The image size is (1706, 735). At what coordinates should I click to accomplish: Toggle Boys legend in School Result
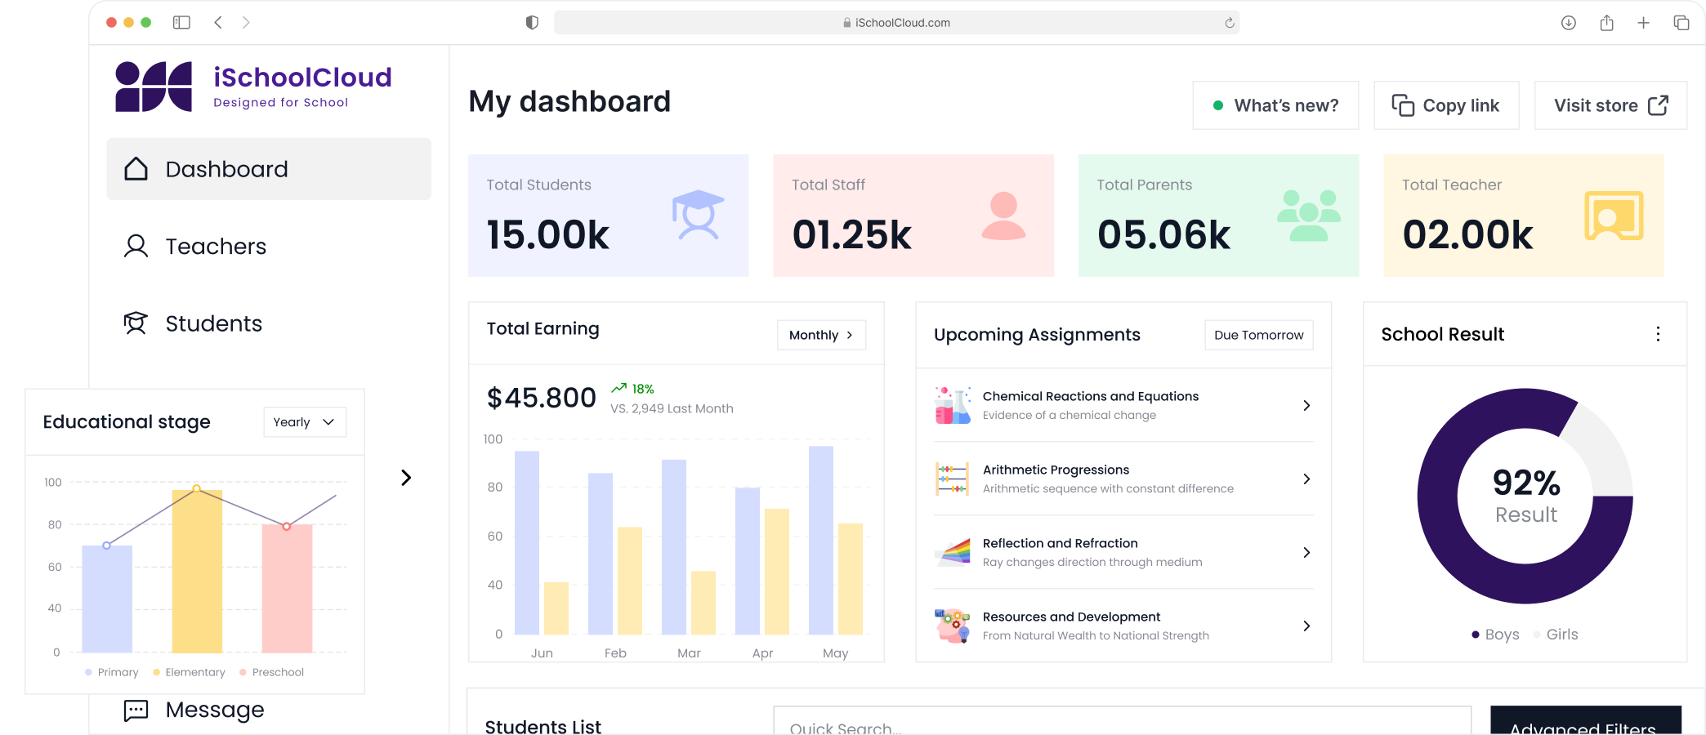coord(1495,635)
